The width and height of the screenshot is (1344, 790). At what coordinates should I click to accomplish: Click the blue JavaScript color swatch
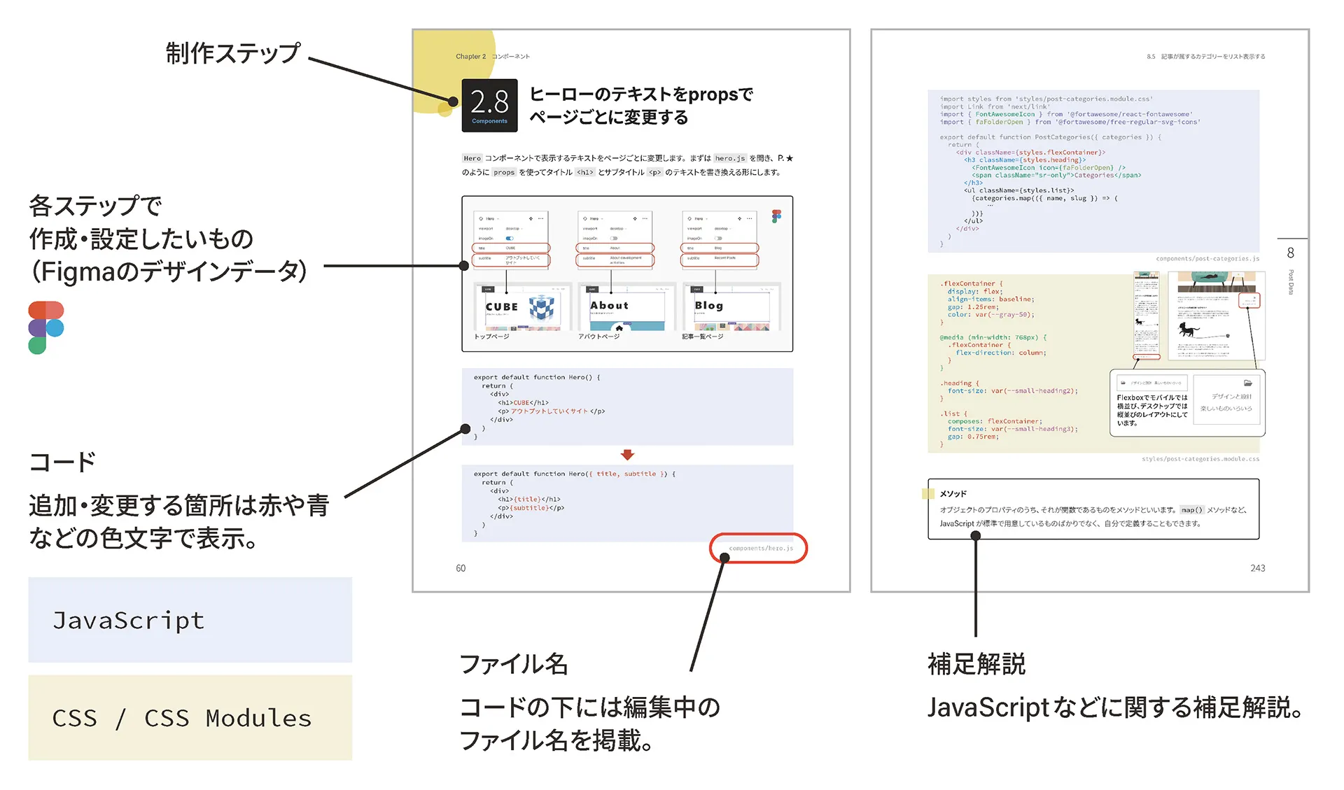(190, 620)
